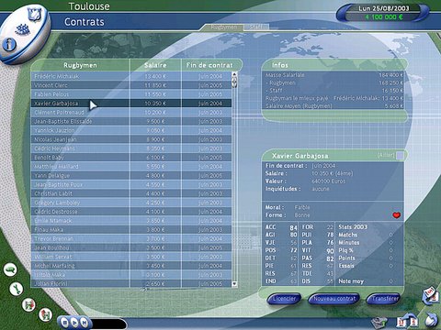Click the contract list scroll up arrow
This screenshot has width=441, height=330.
click(x=234, y=74)
